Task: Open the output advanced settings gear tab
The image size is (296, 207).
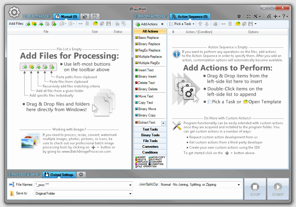Action: [x=81, y=175]
